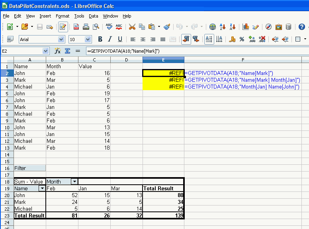Open the font name dropdown
This screenshot has height=229, width=309.
[61, 39]
